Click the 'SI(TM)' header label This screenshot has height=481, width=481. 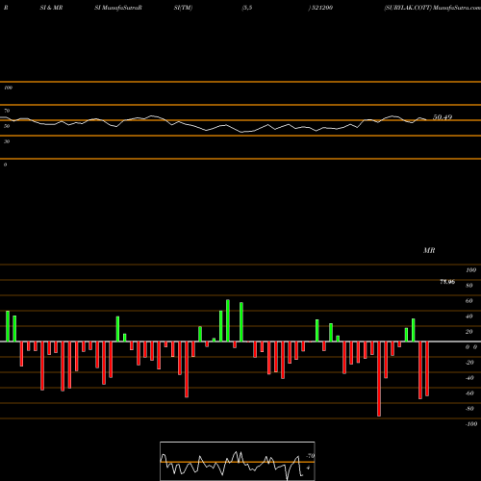[183, 8]
